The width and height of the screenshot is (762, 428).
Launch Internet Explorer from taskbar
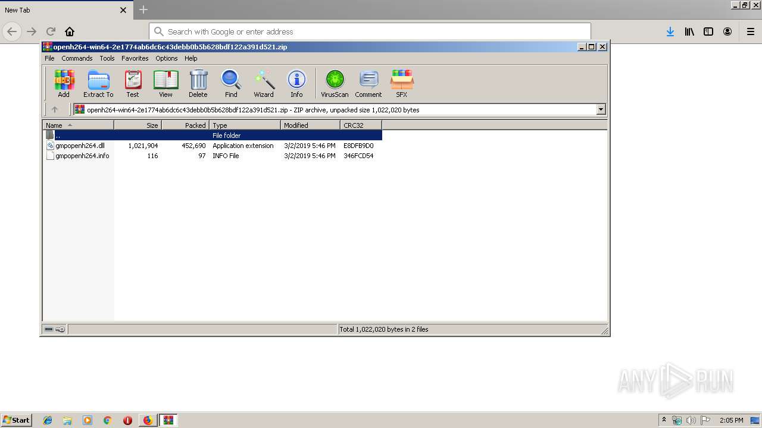48,420
